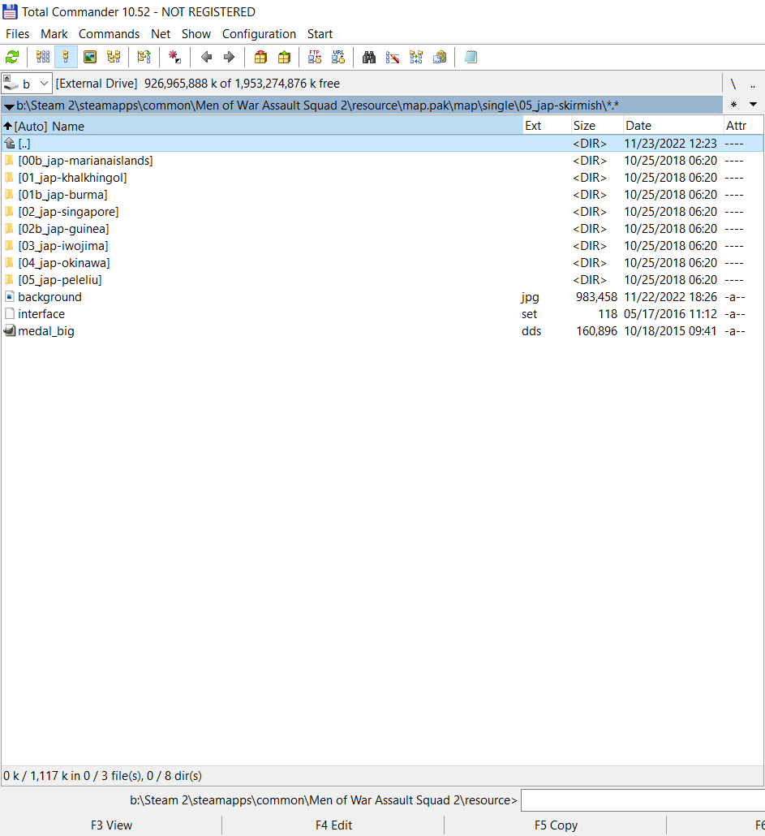765x836 pixels.
Task: Open the URL new FTP connection icon
Action: (338, 57)
